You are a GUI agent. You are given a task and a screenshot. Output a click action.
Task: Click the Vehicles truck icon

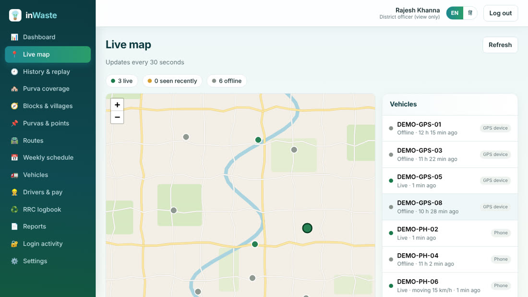pos(14,175)
